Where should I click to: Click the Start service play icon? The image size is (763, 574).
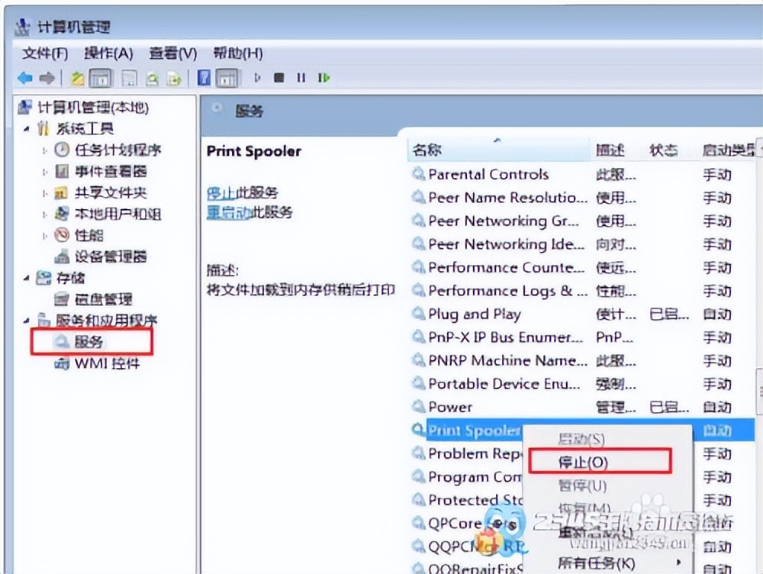point(257,78)
